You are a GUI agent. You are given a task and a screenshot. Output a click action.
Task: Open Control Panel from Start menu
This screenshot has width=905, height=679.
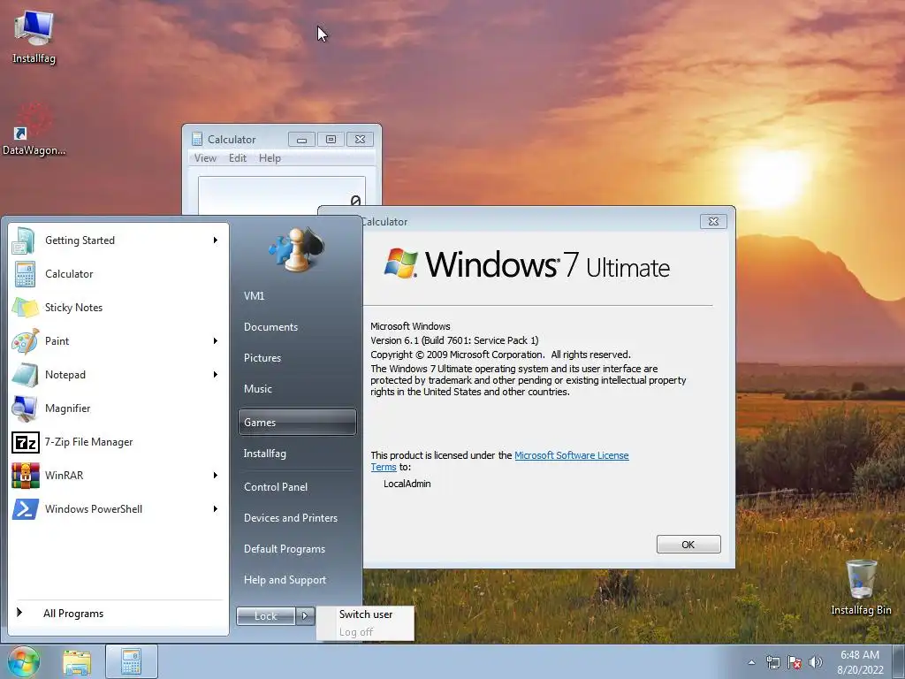tap(297, 487)
